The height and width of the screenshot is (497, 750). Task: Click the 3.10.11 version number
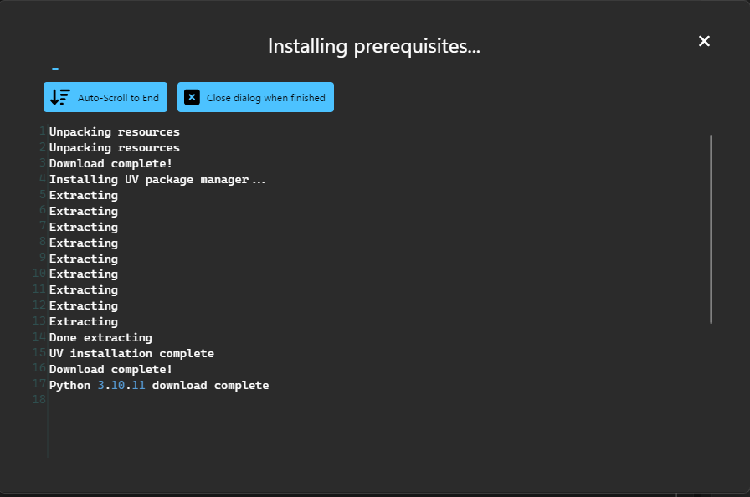[121, 385]
